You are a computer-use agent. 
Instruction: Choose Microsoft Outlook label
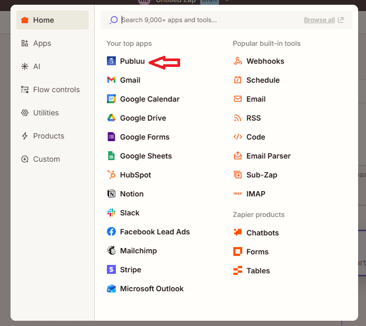[152, 289]
